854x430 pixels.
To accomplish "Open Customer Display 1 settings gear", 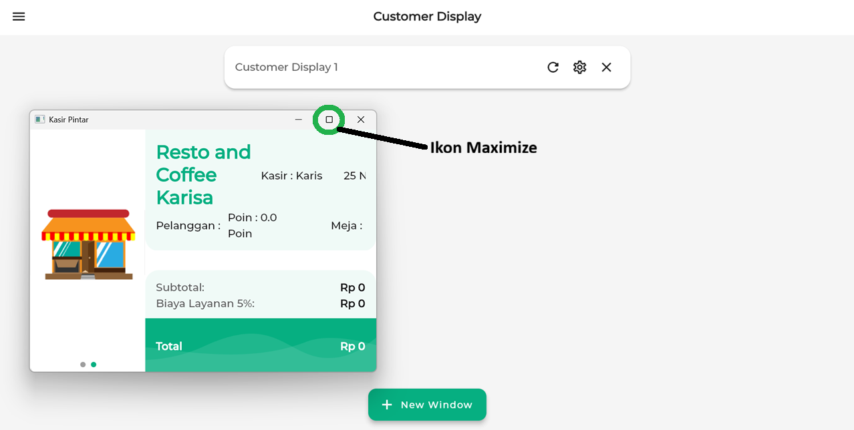I will coord(579,67).
